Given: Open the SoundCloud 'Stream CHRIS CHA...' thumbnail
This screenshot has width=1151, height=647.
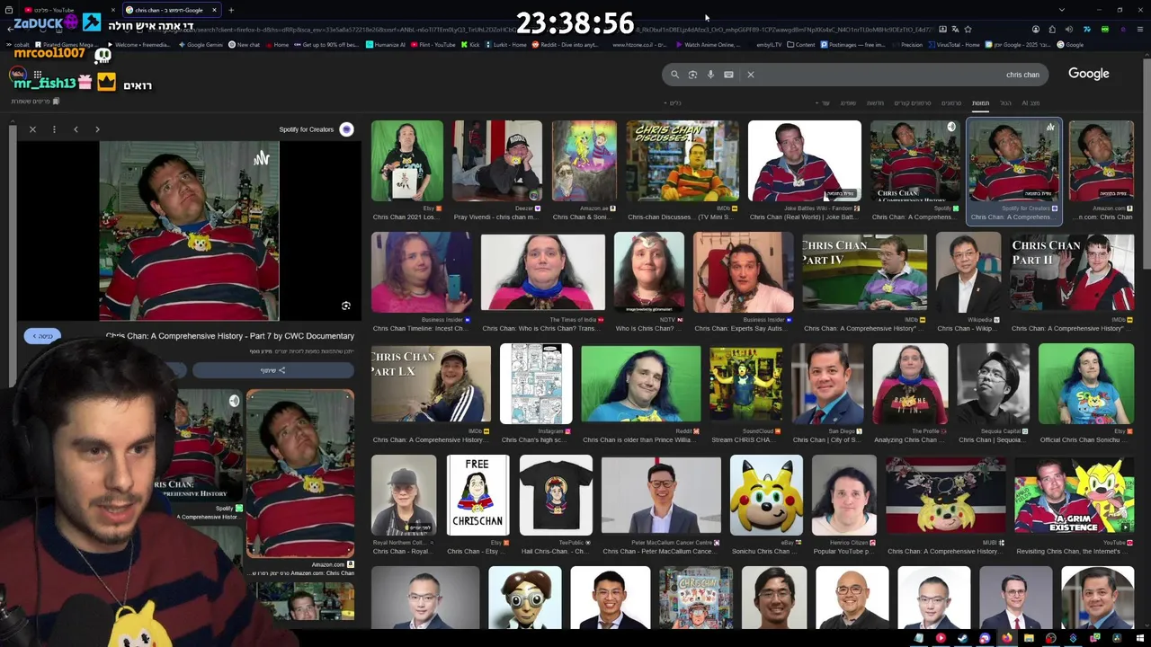Looking at the screenshot, I should (x=745, y=384).
